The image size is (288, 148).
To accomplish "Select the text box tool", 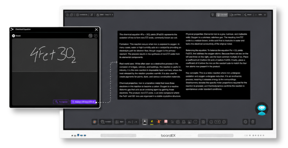I will click(x=178, y=122).
